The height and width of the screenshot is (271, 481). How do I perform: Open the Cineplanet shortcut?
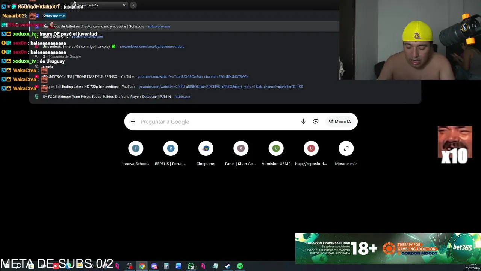[x=206, y=154]
